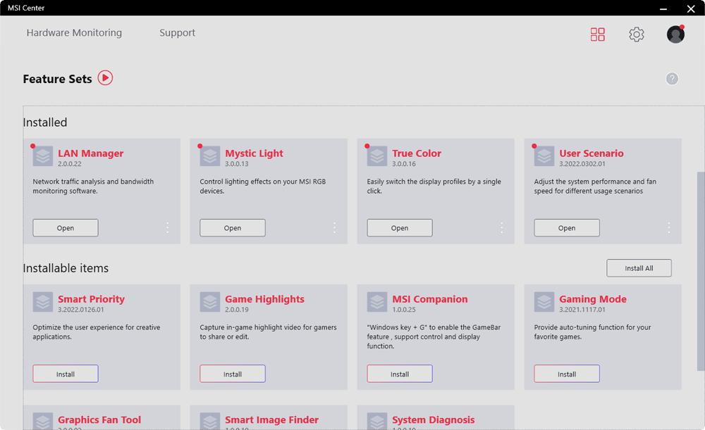Select the Graphics Fan Tool title

pyautogui.click(x=99, y=419)
